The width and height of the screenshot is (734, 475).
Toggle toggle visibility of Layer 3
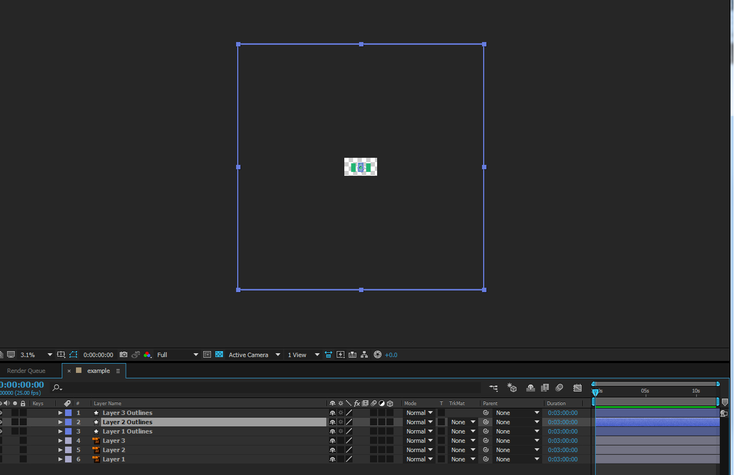pos(1,441)
